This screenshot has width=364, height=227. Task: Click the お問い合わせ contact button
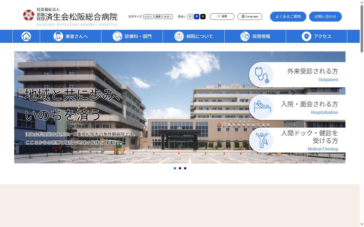[x=325, y=16]
